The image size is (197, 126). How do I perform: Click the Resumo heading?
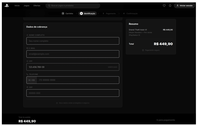click(x=134, y=24)
